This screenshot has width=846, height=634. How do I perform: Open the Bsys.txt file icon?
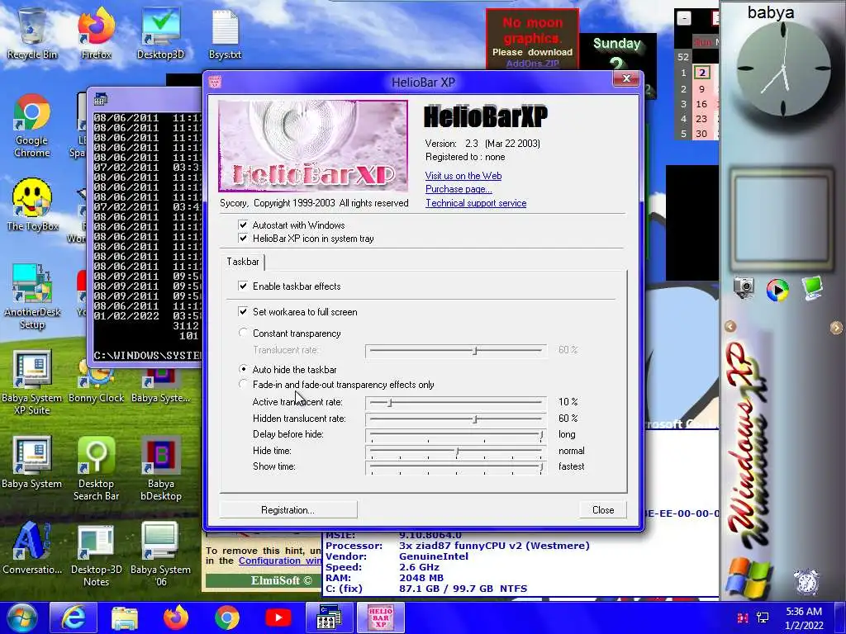pos(225,33)
